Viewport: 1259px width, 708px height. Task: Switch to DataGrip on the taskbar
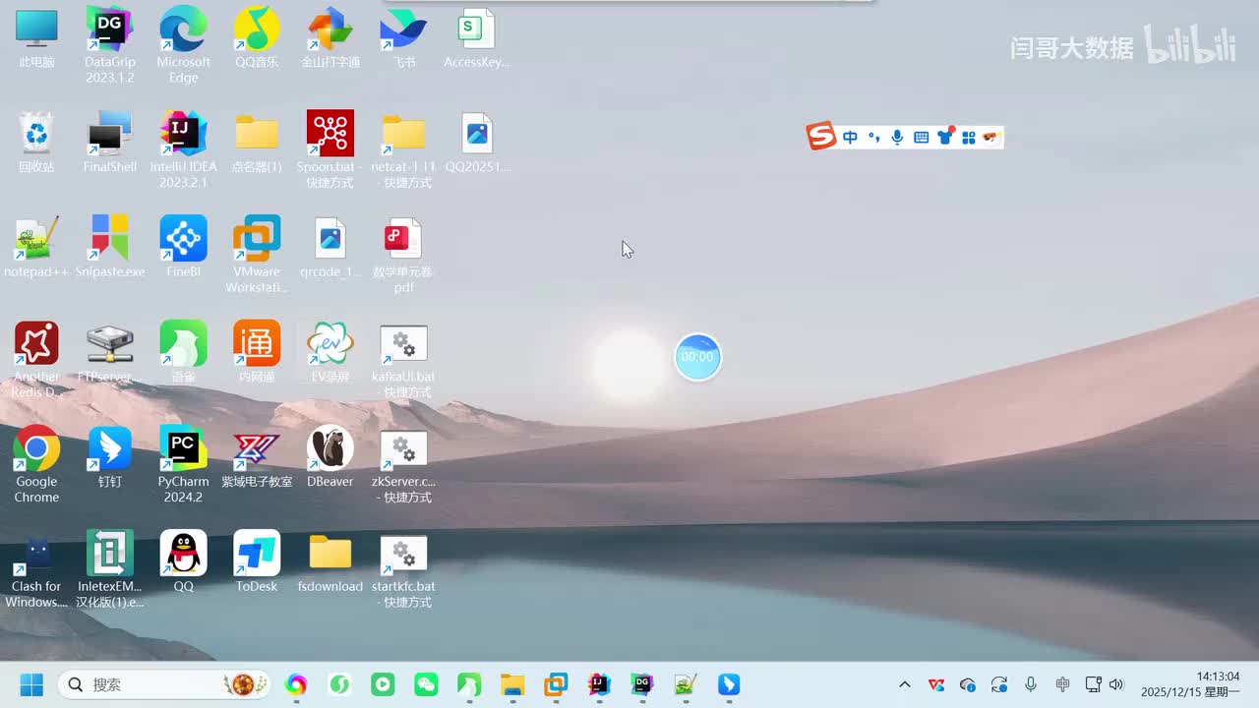click(641, 684)
